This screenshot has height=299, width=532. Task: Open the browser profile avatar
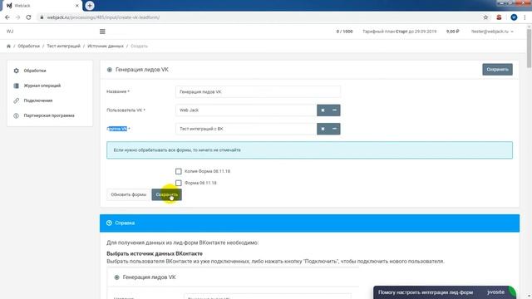click(514, 17)
